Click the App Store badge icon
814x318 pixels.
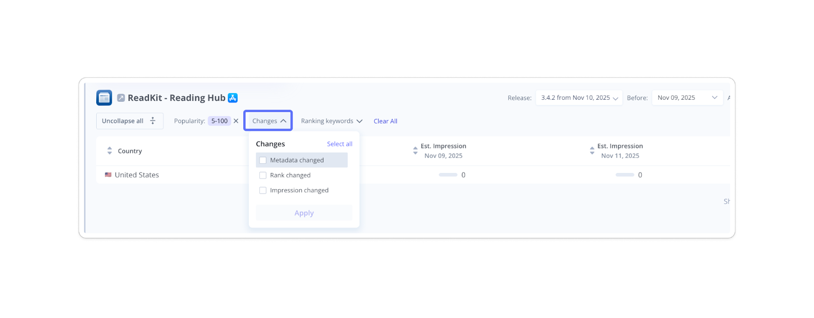(x=233, y=98)
